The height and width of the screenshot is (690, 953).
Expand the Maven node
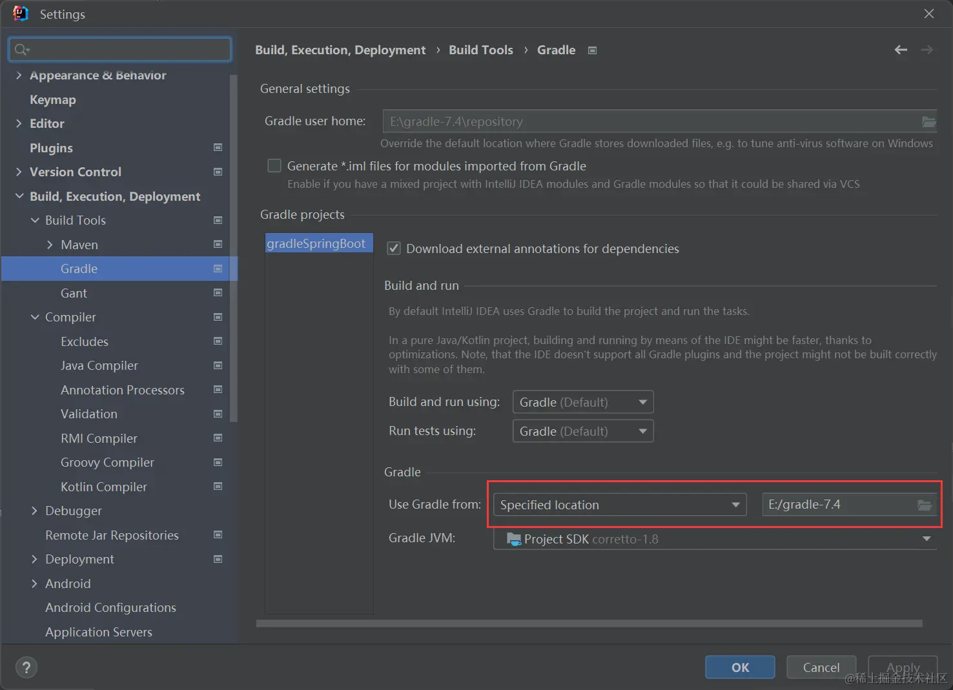pos(50,245)
